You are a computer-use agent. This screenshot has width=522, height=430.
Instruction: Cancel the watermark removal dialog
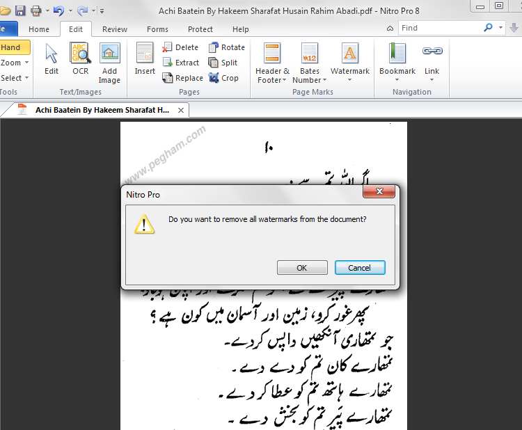pos(359,268)
